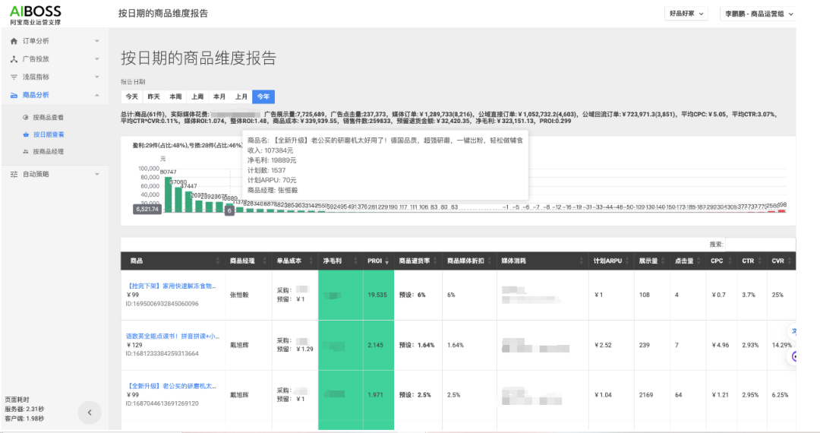Select the 上月 date range option

[x=241, y=96]
